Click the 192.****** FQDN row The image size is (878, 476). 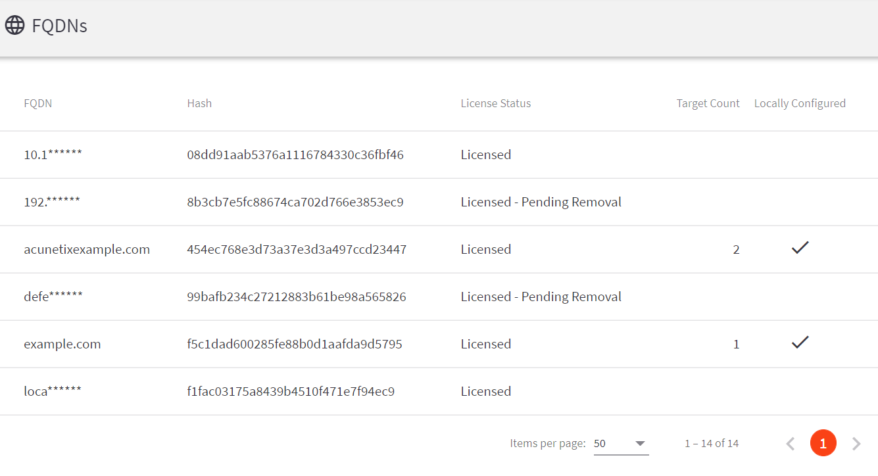click(x=52, y=202)
